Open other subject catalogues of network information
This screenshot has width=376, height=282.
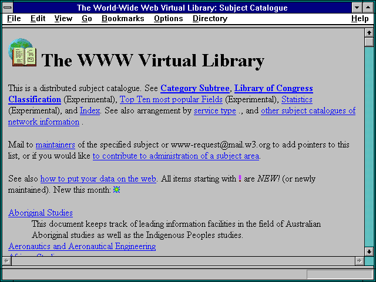tap(308, 110)
